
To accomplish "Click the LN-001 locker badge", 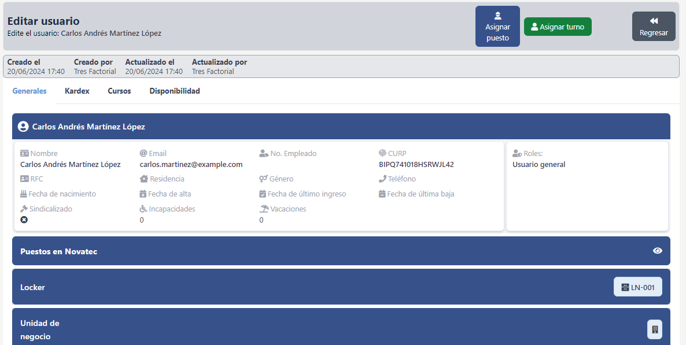I will click(637, 287).
